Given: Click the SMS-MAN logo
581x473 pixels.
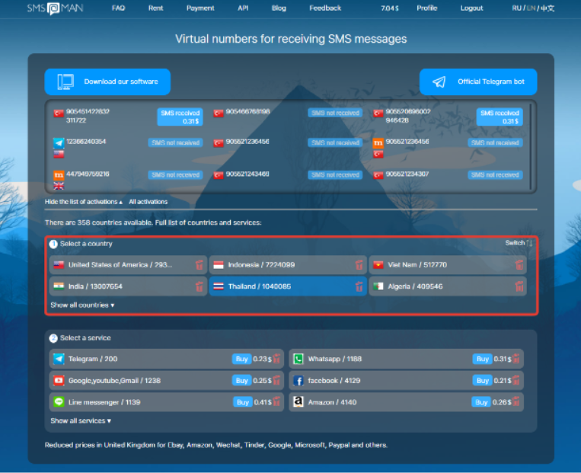Looking at the screenshot, I should click(55, 8).
